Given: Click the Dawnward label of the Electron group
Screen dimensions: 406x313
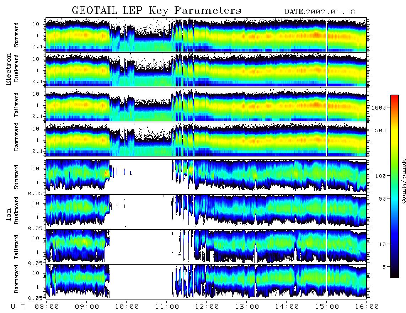Looking at the screenshot, I should 16,137.
